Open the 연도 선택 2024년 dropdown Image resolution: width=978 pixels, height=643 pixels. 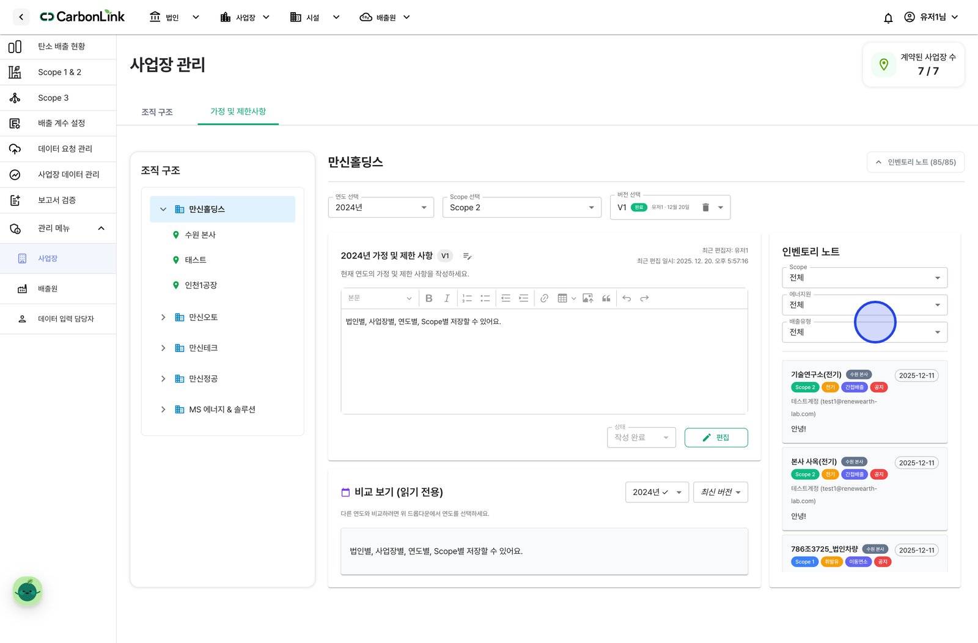pyautogui.click(x=381, y=207)
